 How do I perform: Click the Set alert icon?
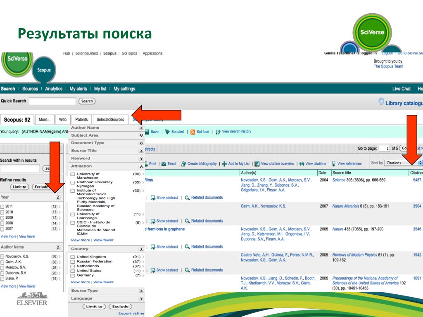(167, 132)
